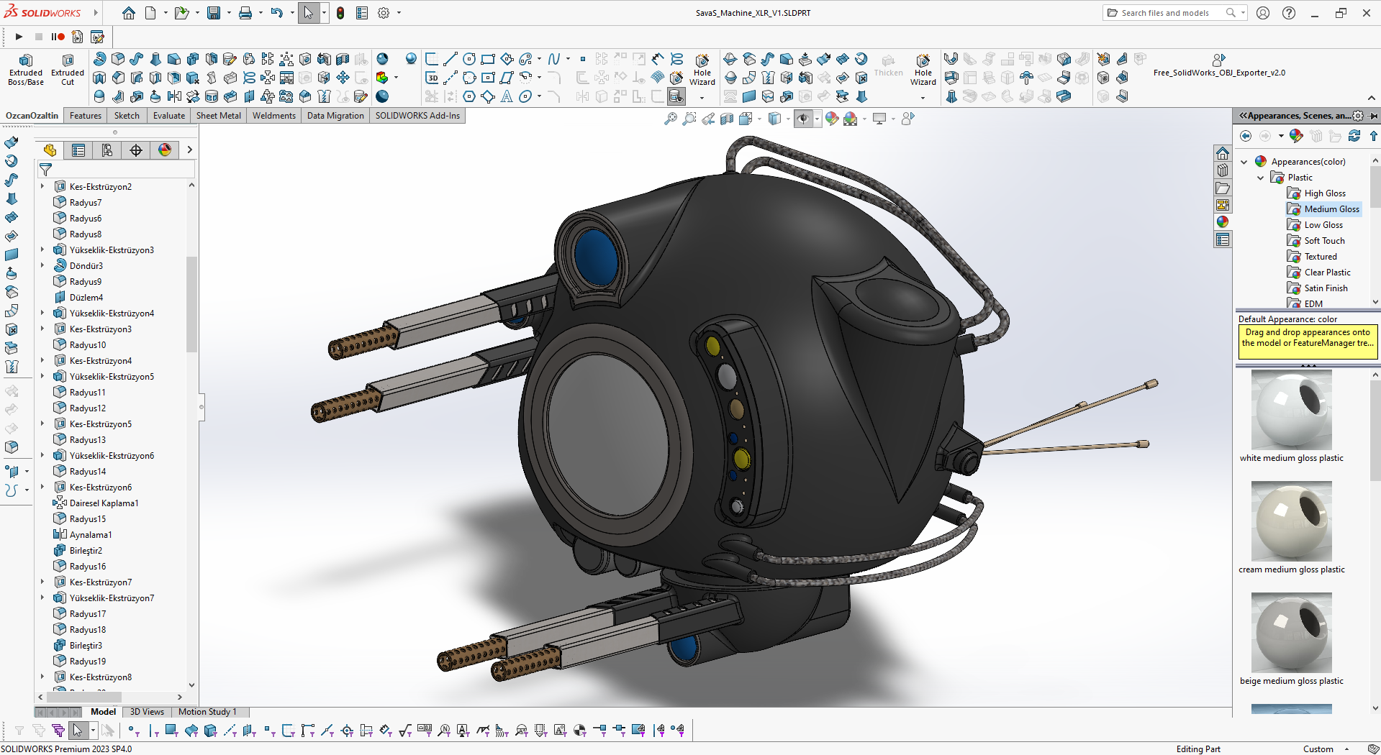Image resolution: width=1381 pixels, height=755 pixels.
Task: Rebuild the model with the traffic light icon
Action: (x=340, y=13)
